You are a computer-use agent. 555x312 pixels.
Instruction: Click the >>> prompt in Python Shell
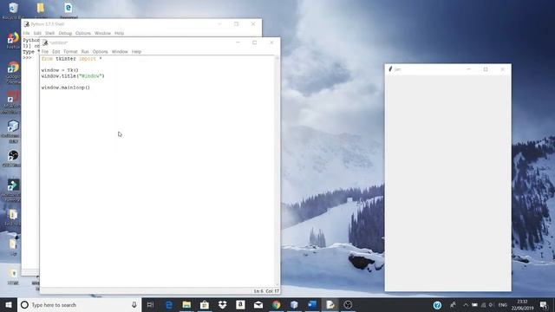pos(27,57)
